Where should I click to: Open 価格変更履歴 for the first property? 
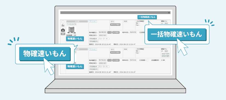[115, 25]
